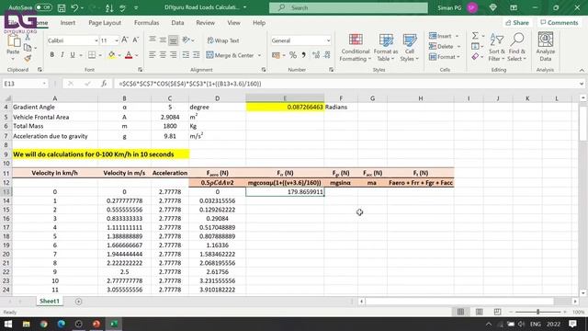Viewport: 588px width, 331px height.
Task: Click the Decrease Font Size icon
Action: point(136,40)
